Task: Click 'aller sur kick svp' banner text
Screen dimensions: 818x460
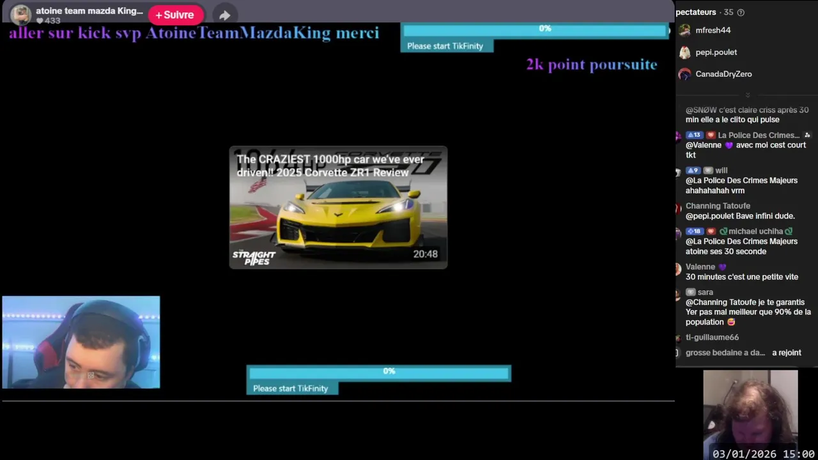Action: [194, 33]
